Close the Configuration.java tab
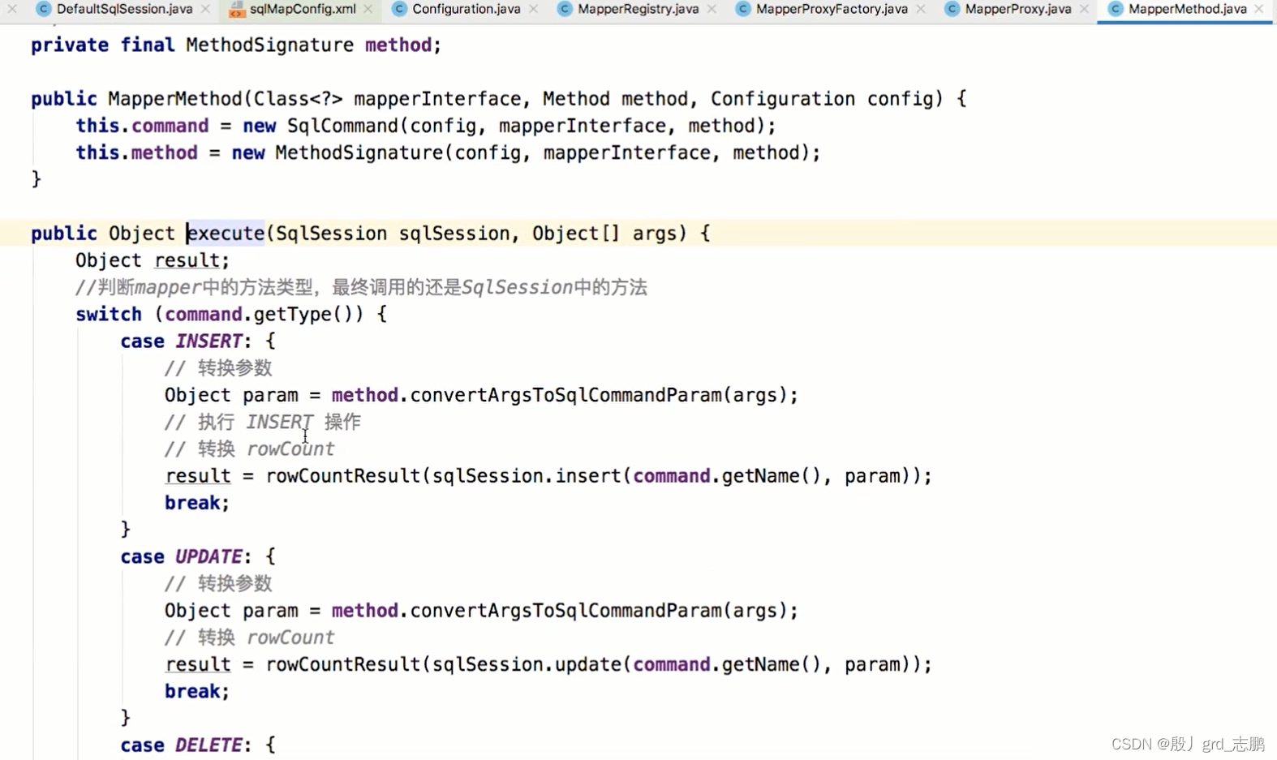1277x760 pixels. tap(533, 9)
